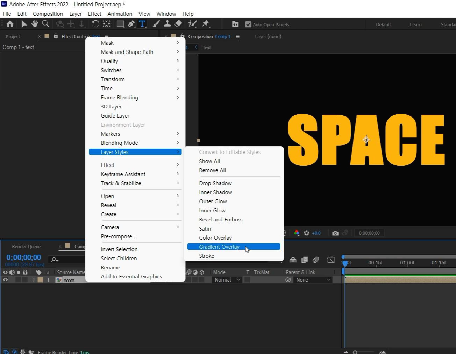Image resolution: width=456 pixels, height=354 pixels.
Task: Click the 01:00f mark on time ruler
Action: tap(407, 263)
